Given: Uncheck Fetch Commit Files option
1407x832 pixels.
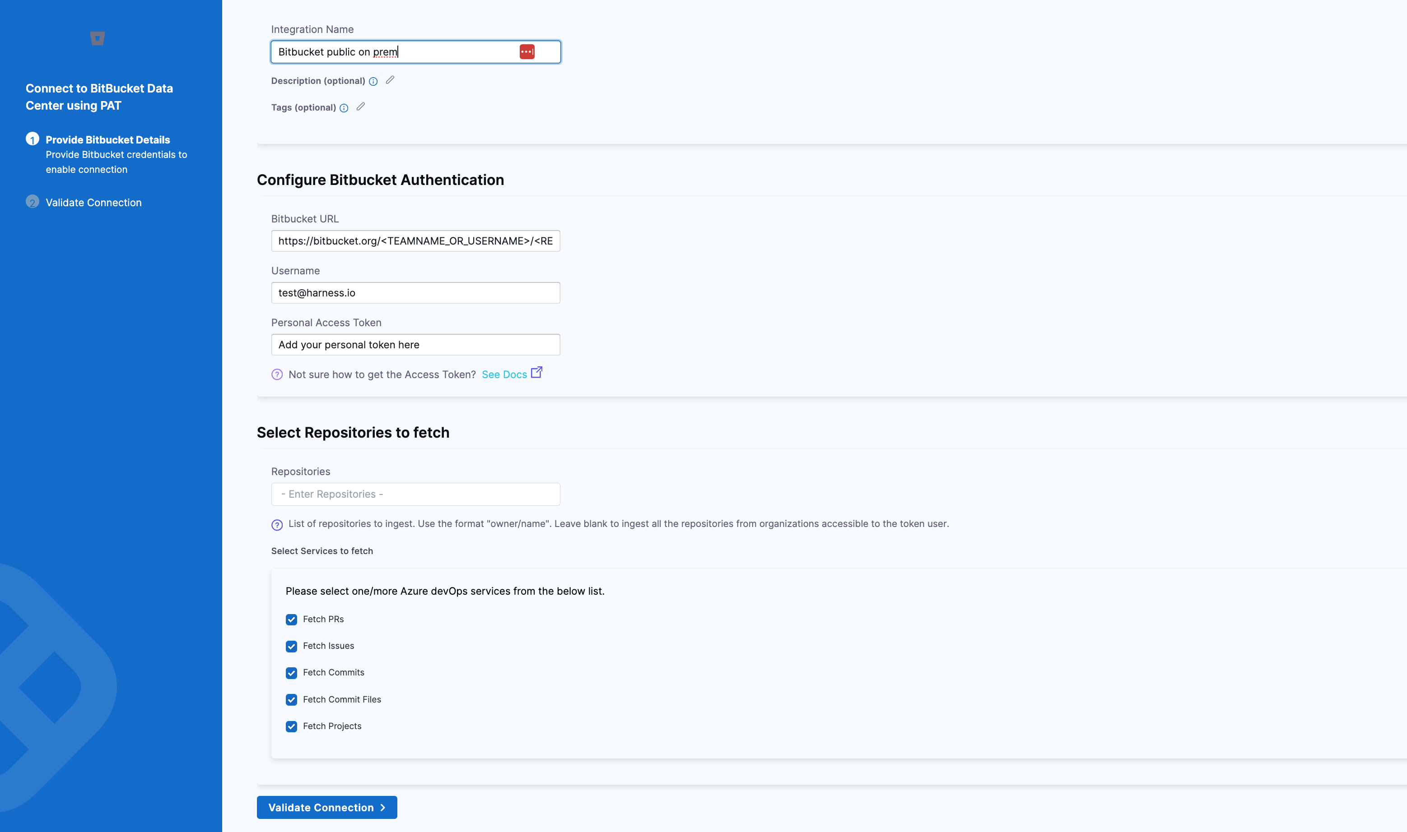Looking at the screenshot, I should click(291, 700).
